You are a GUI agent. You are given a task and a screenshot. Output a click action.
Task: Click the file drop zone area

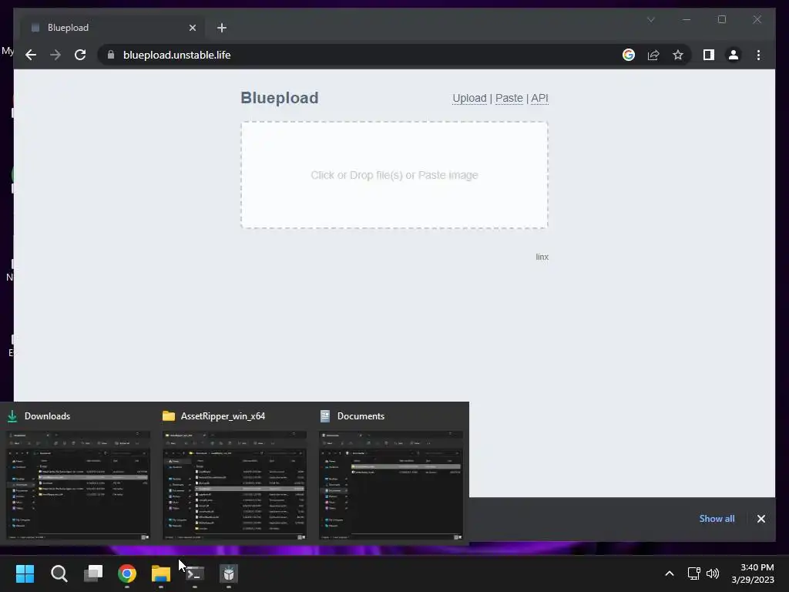tap(394, 175)
